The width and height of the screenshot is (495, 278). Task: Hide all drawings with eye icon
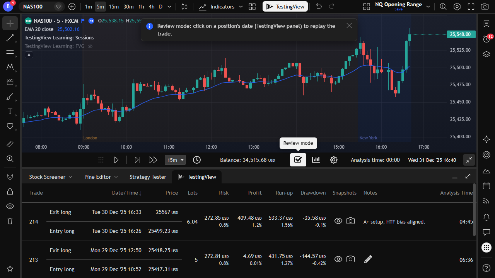(x=10, y=206)
